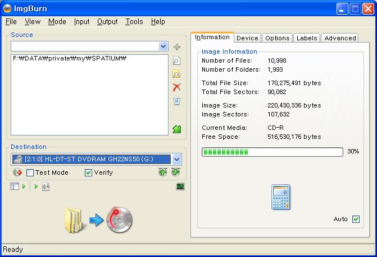Click the Calculator icon in Information tab
The width and height of the screenshot is (377, 257).
click(x=280, y=197)
